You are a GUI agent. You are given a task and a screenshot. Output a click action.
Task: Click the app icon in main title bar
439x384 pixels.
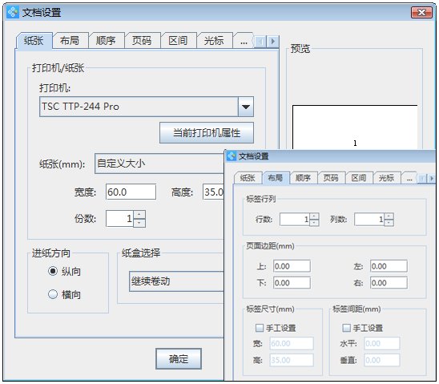point(13,12)
